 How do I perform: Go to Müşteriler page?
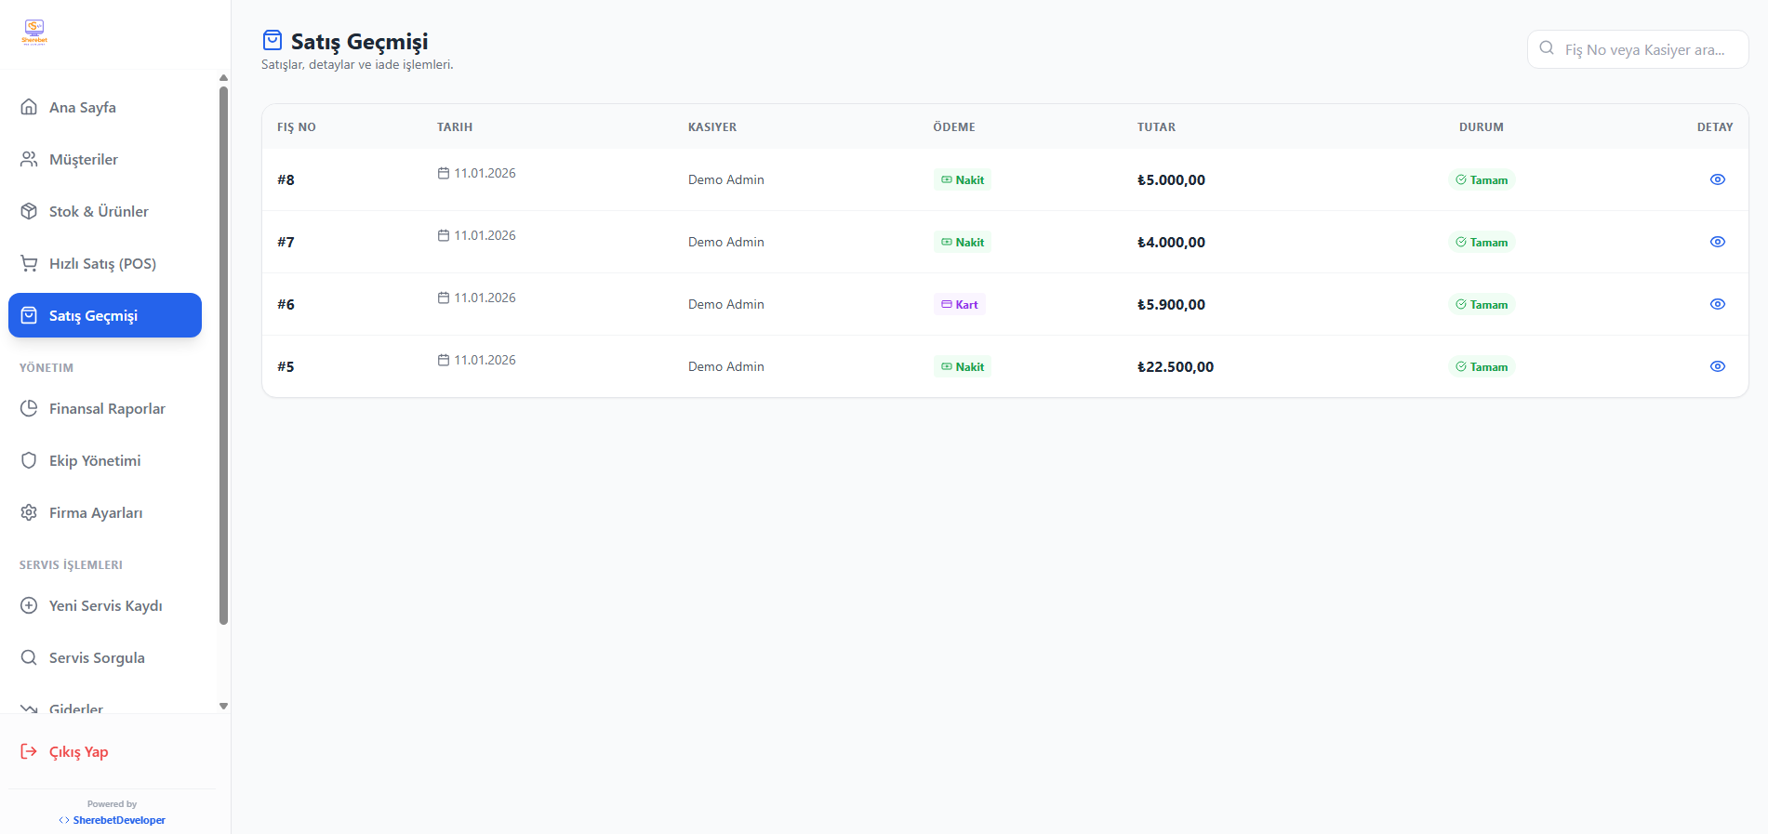point(84,159)
